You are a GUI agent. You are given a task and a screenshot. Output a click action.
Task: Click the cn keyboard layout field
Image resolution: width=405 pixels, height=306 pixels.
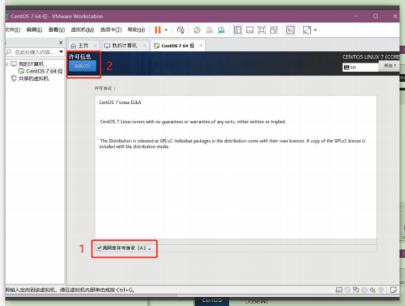tap(360, 67)
